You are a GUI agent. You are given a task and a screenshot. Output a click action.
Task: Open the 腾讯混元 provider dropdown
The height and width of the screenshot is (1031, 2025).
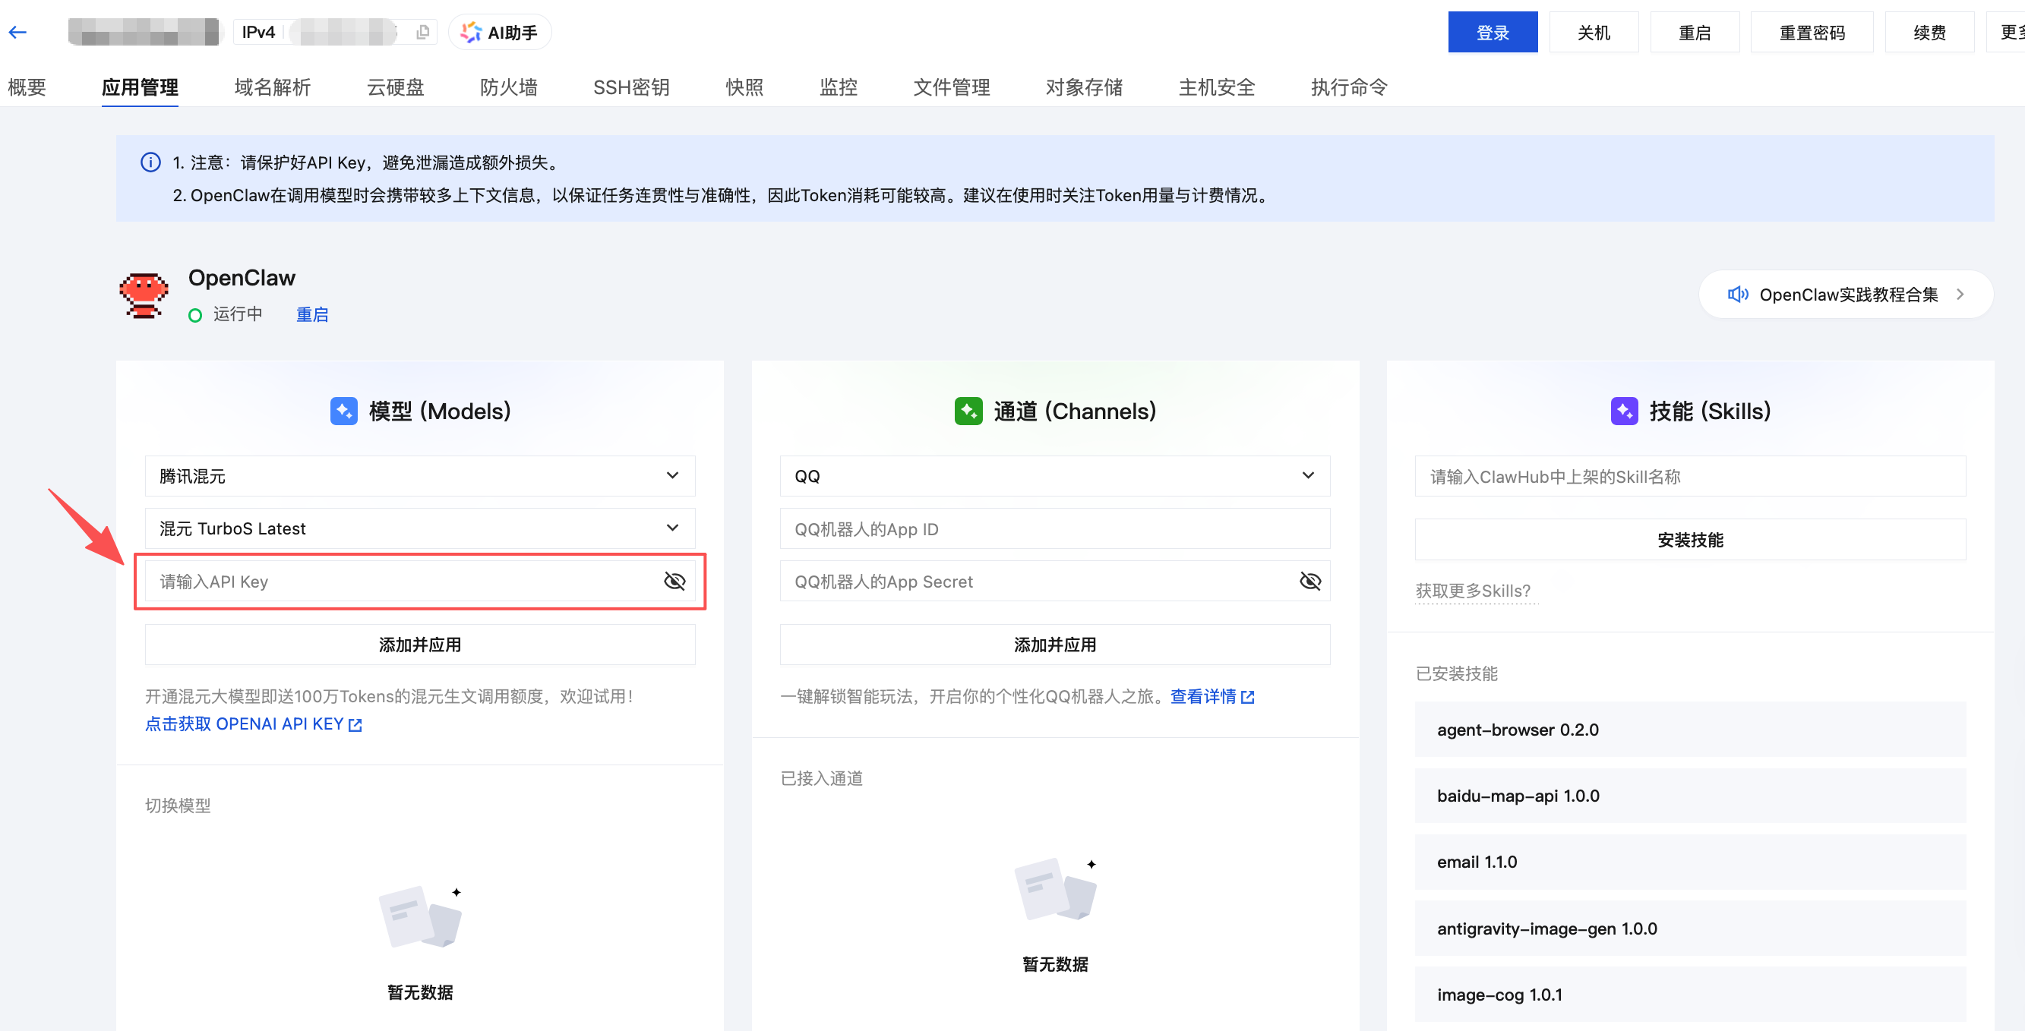click(672, 475)
